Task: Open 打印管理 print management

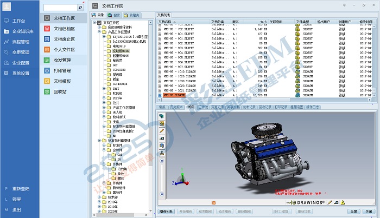Action: click(x=62, y=70)
